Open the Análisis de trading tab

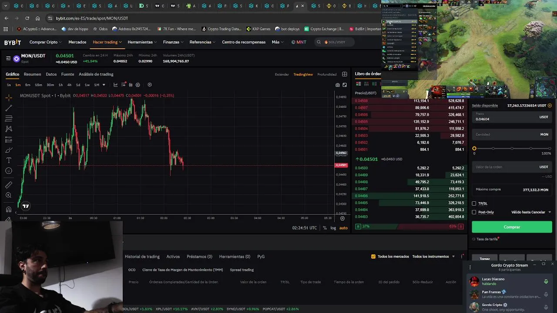[x=96, y=74]
